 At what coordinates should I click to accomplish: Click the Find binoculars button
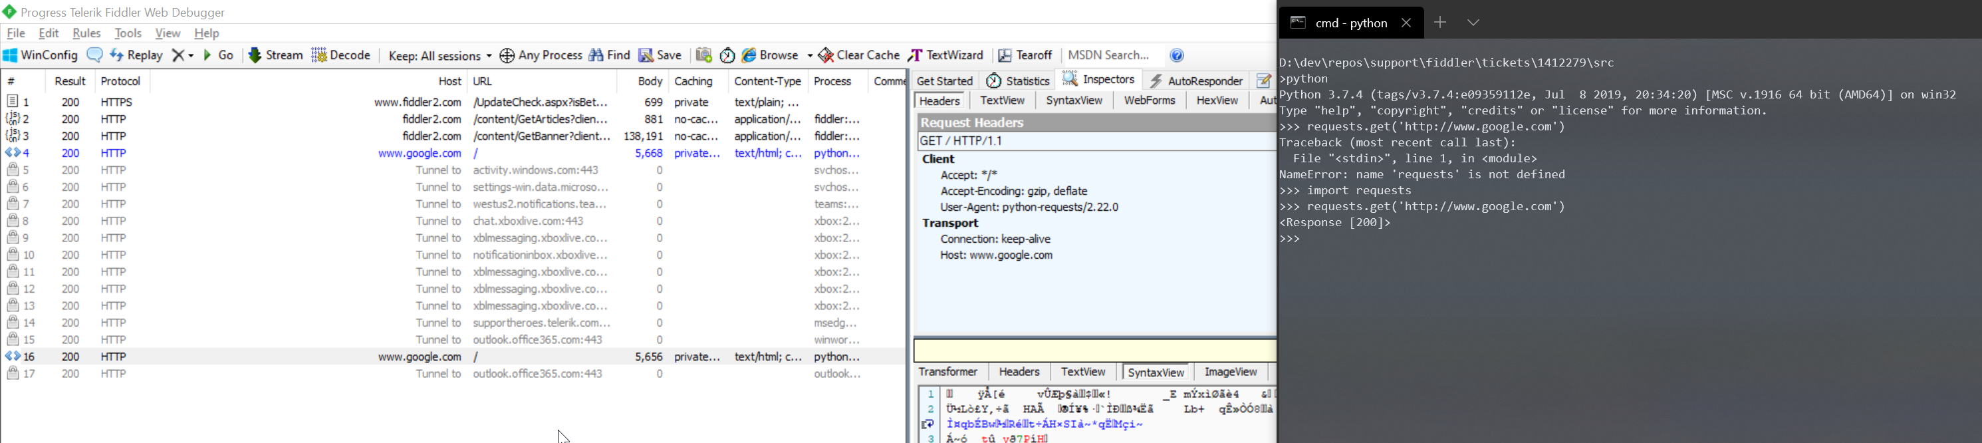[610, 55]
